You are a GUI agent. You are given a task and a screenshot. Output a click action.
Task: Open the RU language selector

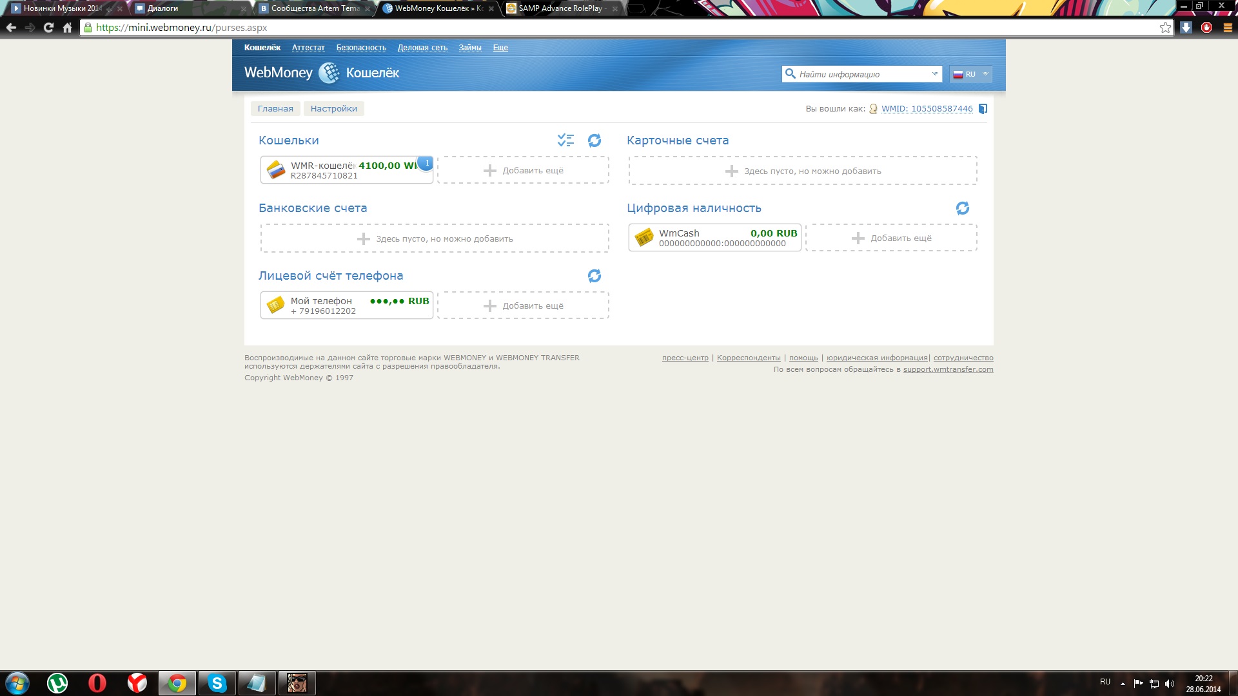[x=970, y=74]
